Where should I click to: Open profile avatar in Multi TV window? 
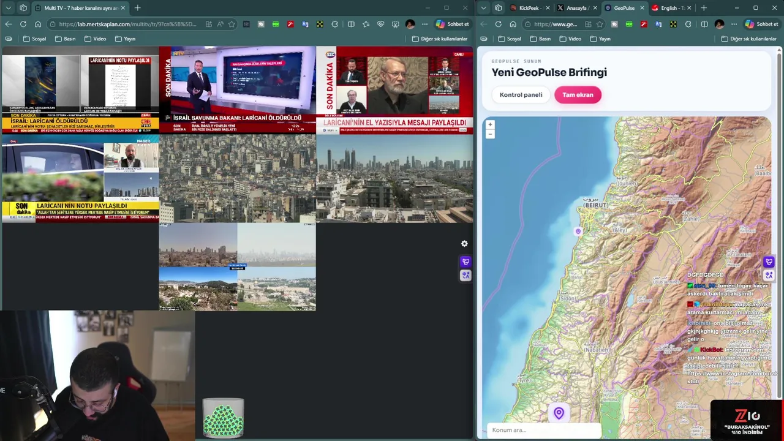410,24
